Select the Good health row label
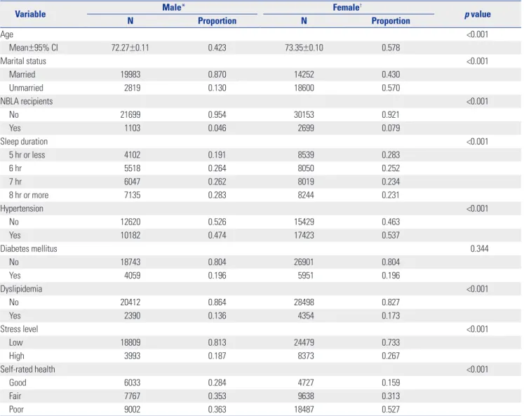Image resolution: width=524 pixels, height=416 pixels. pos(18,382)
